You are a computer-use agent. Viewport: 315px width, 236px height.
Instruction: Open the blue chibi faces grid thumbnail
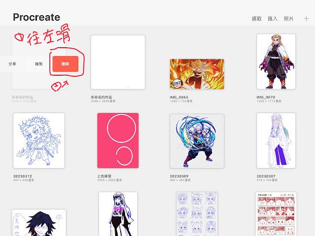197,214
